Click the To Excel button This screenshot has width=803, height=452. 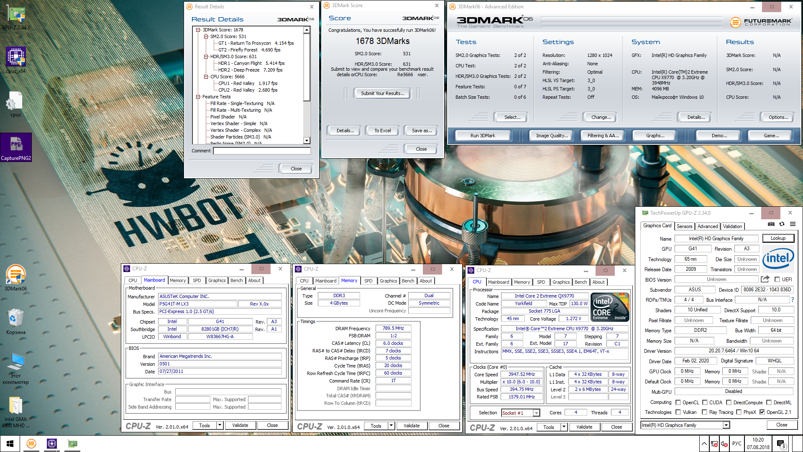coord(383,131)
